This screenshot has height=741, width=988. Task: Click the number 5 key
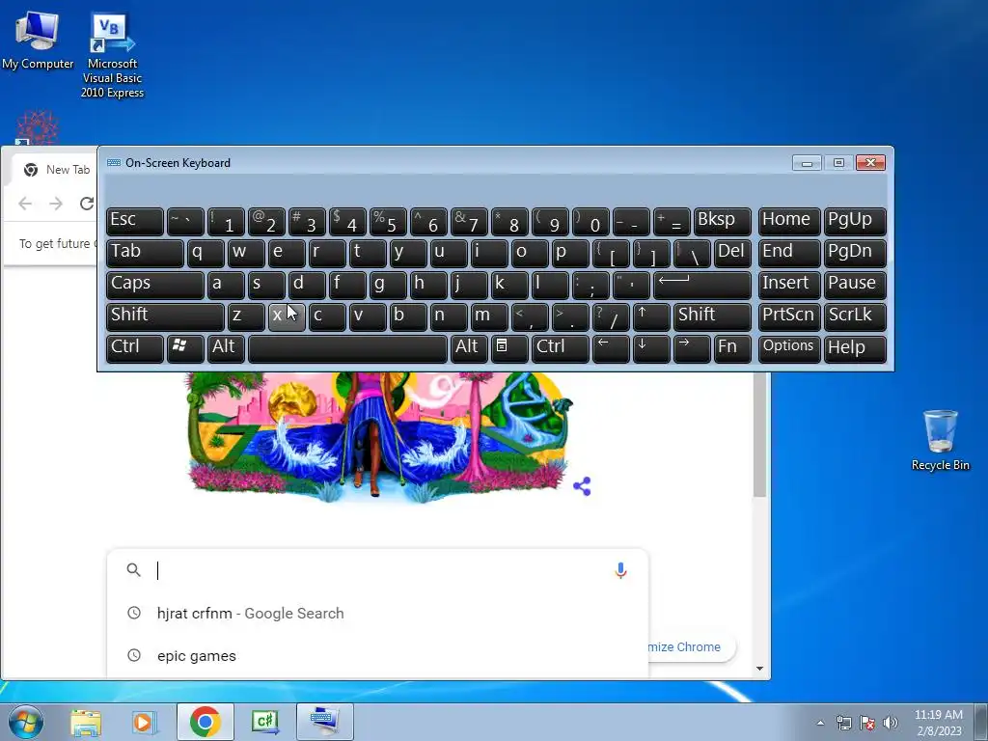pos(388,221)
